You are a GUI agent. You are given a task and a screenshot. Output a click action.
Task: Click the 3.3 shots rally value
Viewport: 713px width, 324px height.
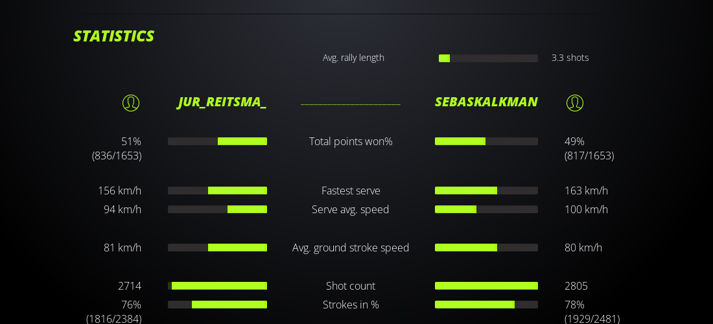570,58
